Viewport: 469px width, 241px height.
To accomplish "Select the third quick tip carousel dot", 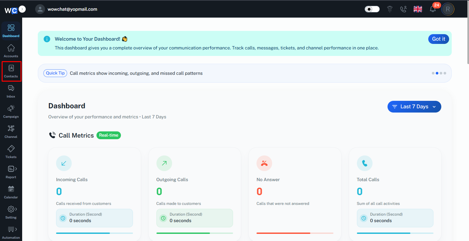I will pos(441,73).
